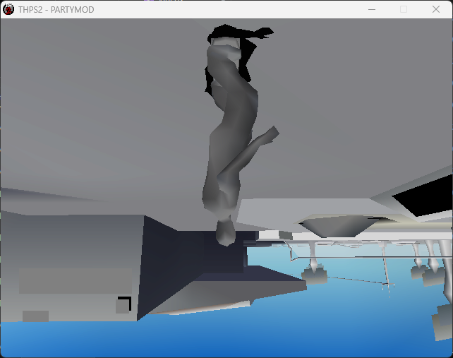Screen dimensions: 453x358
Task: Click the disabled maximize button
Action: [x=404, y=10]
